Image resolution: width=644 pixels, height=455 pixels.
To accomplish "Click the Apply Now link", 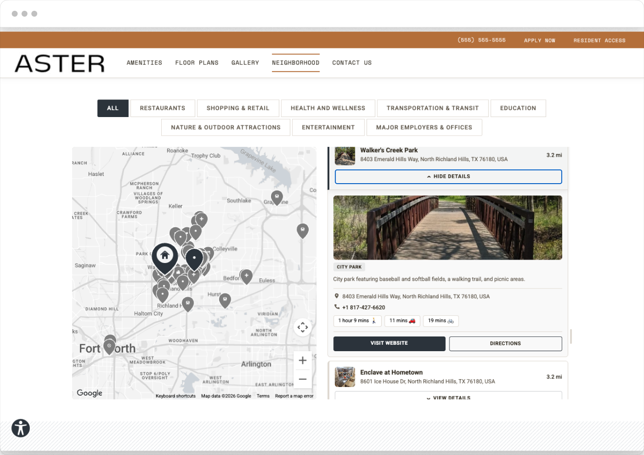I will pos(540,40).
